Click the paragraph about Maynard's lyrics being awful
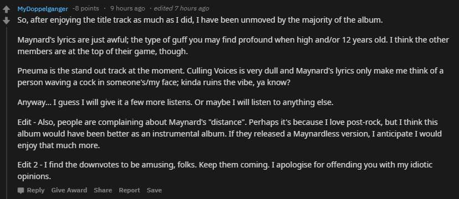The width and height of the screenshot is (459, 199). tap(233, 46)
